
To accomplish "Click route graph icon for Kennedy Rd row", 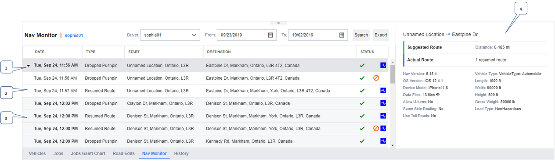I will click(x=383, y=141).
